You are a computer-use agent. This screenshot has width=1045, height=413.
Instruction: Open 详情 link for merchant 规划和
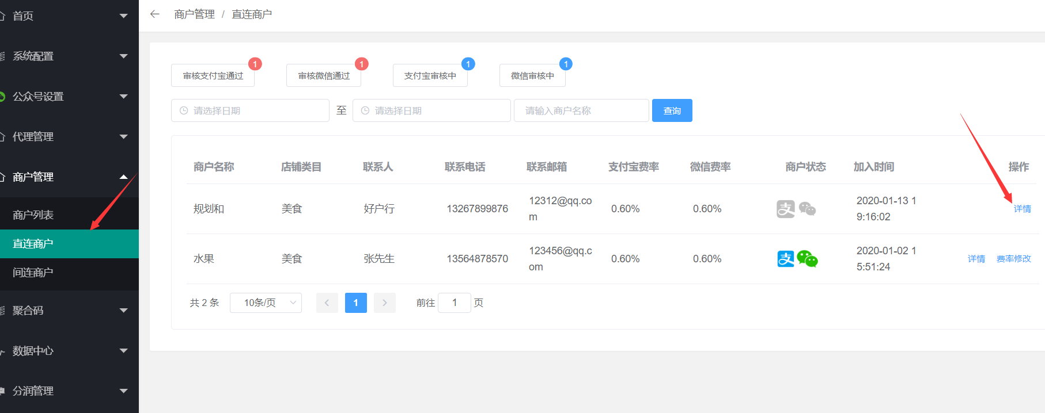[1022, 209]
